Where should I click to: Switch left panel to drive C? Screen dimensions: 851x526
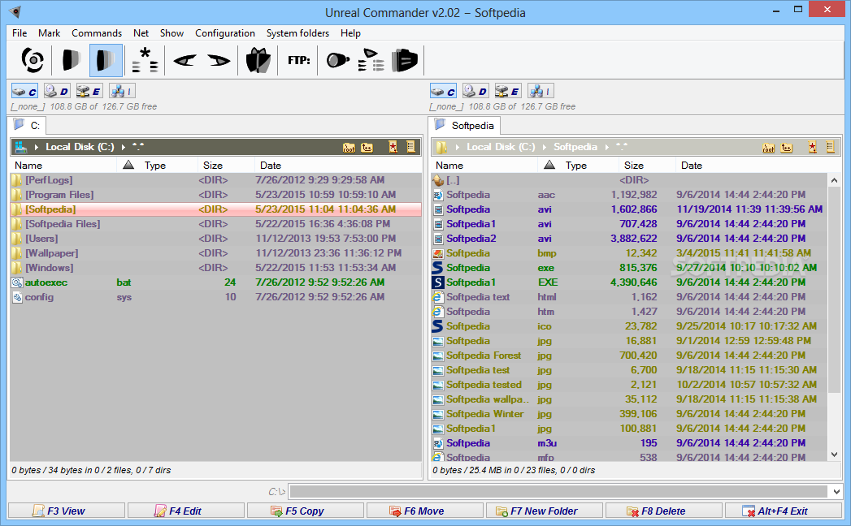coord(24,91)
